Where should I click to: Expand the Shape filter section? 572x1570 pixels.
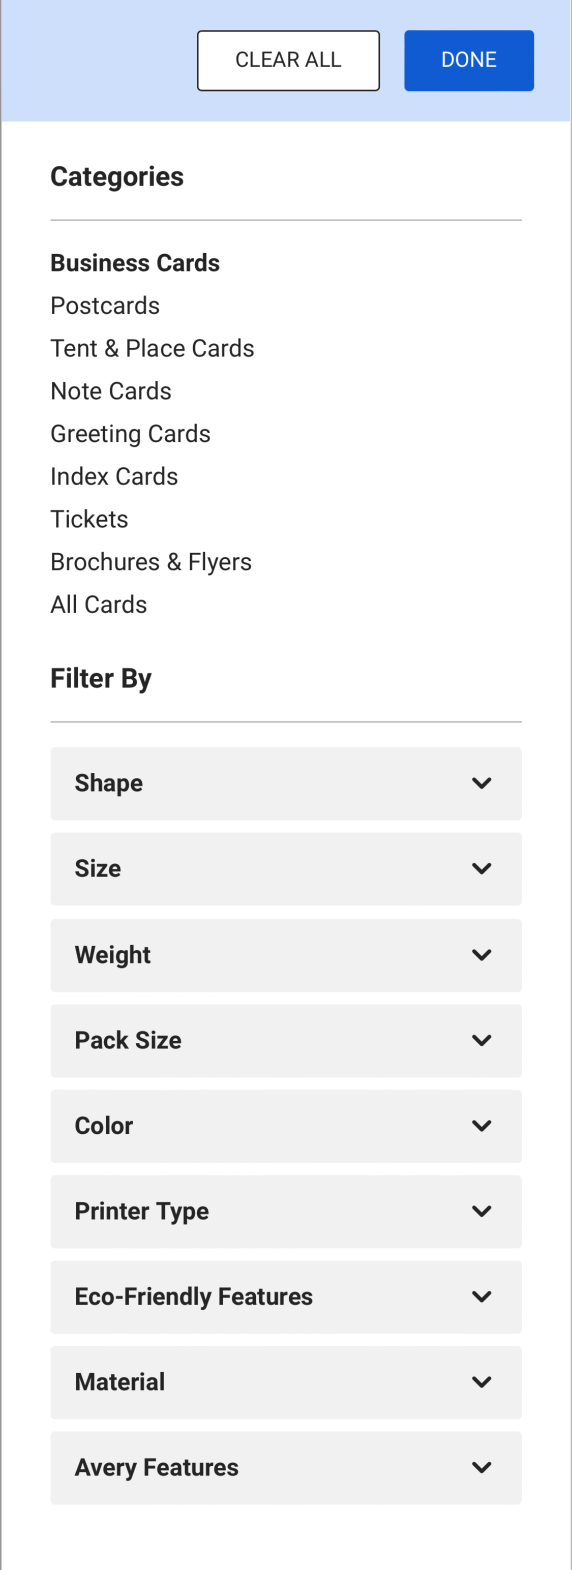click(286, 783)
